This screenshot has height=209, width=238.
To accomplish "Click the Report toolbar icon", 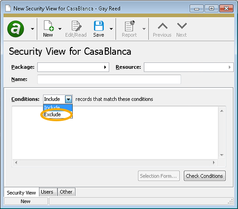I will point(130,26).
